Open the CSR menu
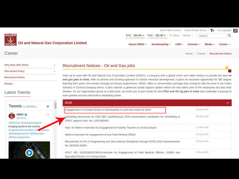This screenshot has width=239, height=179. tap(179, 44)
